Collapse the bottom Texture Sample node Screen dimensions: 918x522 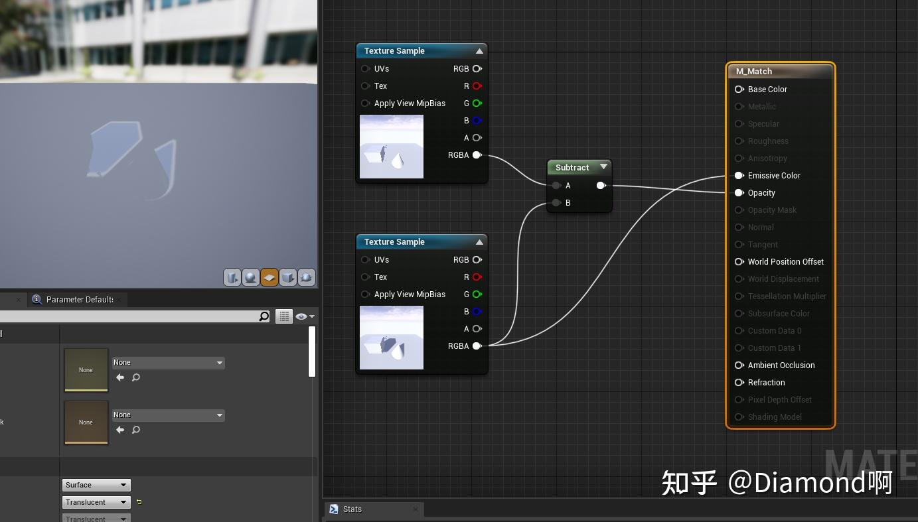click(479, 241)
